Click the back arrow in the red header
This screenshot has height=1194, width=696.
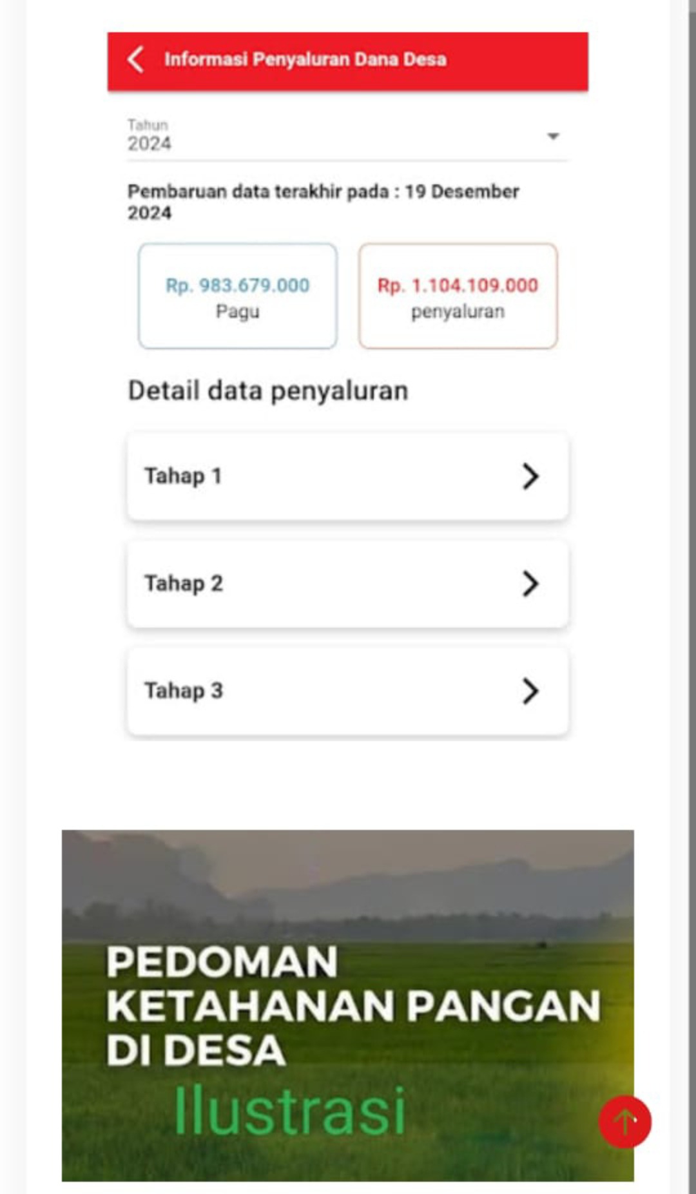(136, 59)
